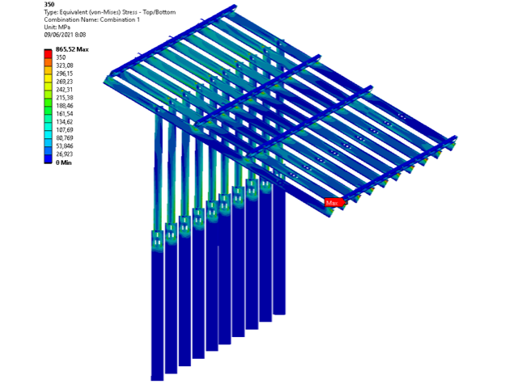The image size is (518, 388).
Task: Select the 26,923 legend value
Action: click(65, 154)
